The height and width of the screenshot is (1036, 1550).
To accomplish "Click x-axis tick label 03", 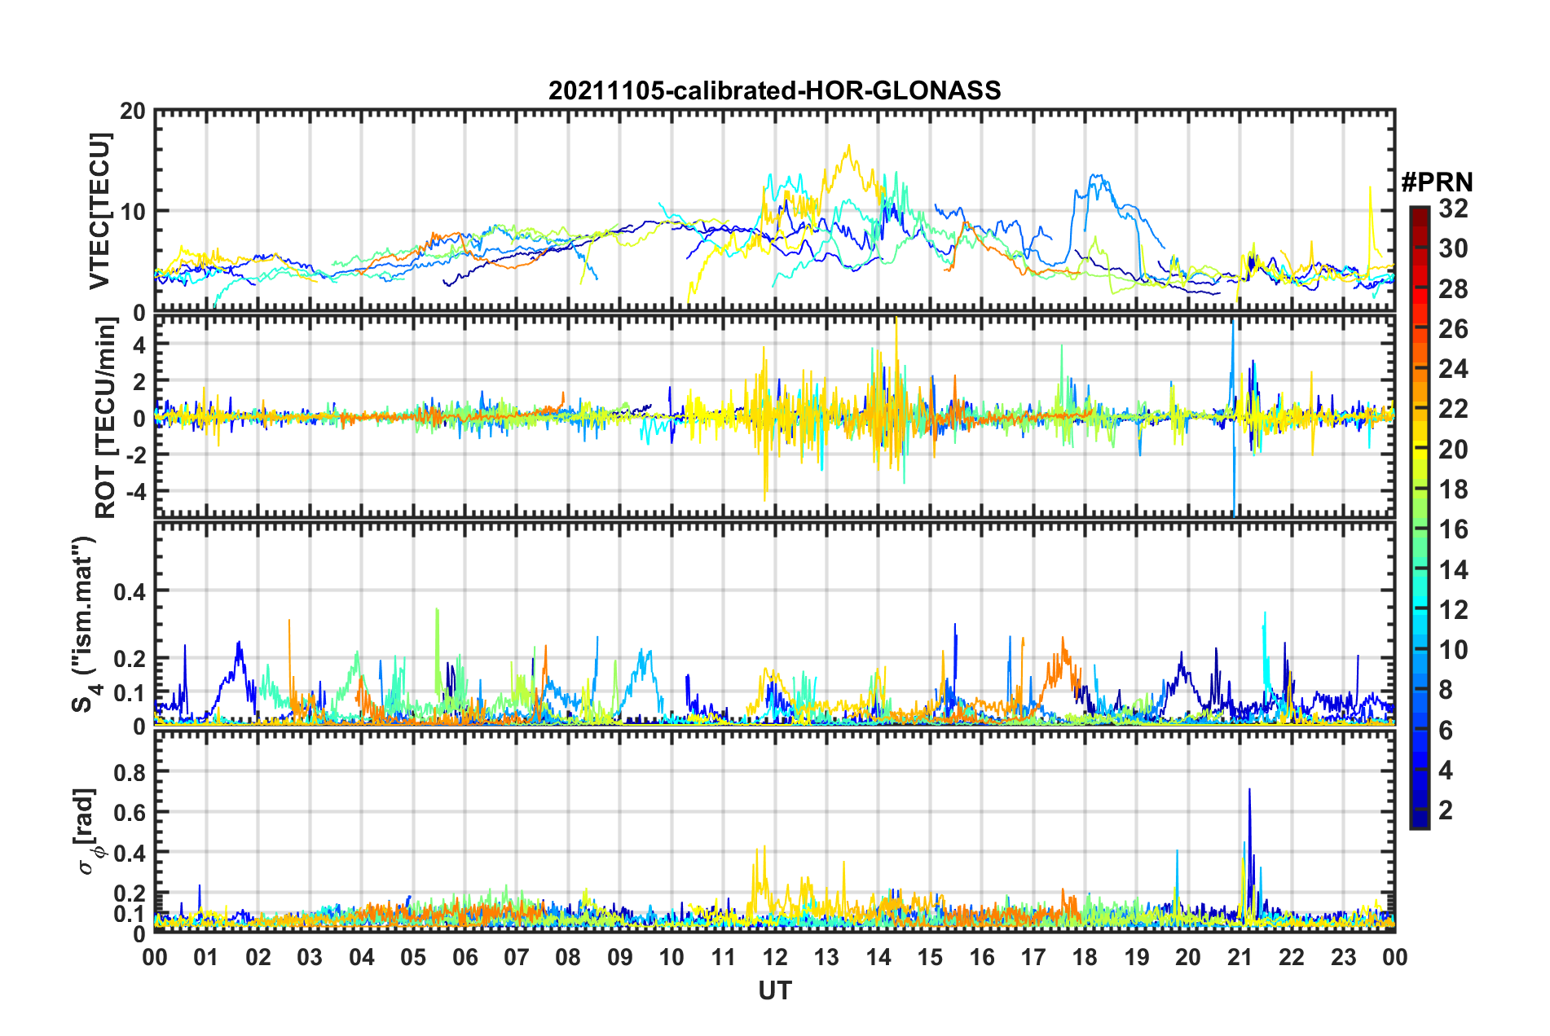I will [x=310, y=957].
